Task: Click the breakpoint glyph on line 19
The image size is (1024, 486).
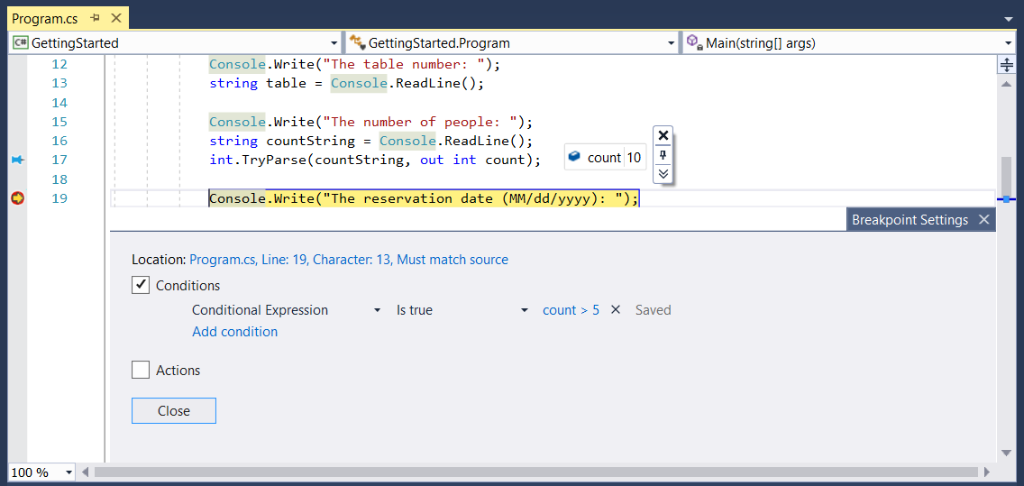Action: point(18,198)
